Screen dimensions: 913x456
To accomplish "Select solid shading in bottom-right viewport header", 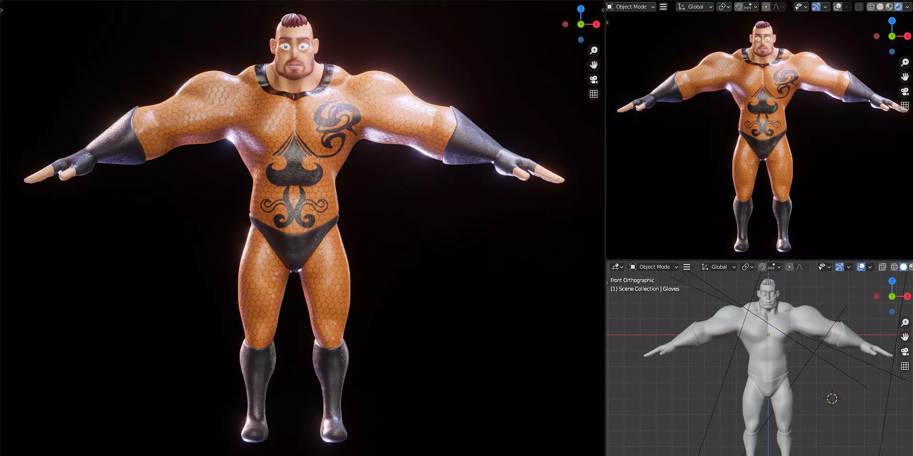I will [x=903, y=267].
